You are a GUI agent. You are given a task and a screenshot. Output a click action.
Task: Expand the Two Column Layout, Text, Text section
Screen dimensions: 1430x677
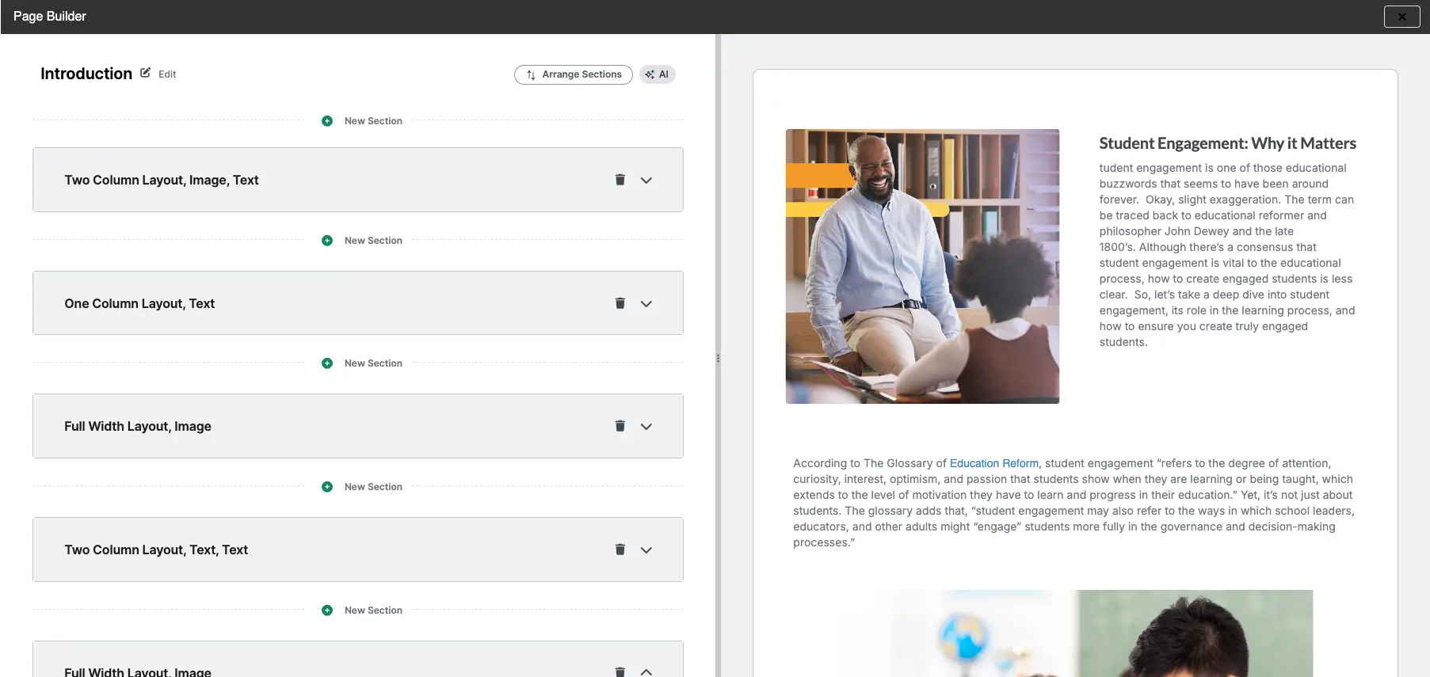[x=646, y=550]
